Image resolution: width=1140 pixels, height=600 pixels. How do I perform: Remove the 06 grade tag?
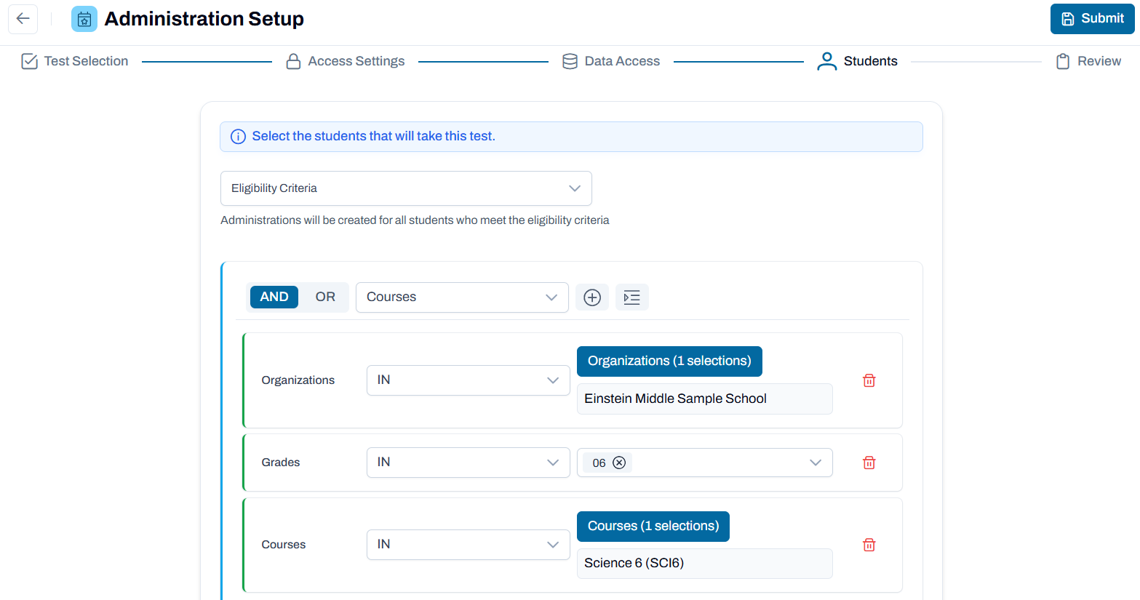619,463
